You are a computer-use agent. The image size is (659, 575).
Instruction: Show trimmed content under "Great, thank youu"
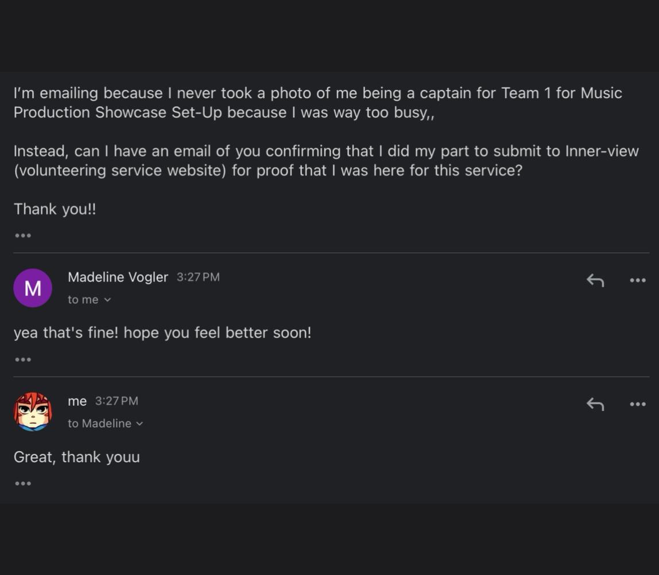click(23, 483)
